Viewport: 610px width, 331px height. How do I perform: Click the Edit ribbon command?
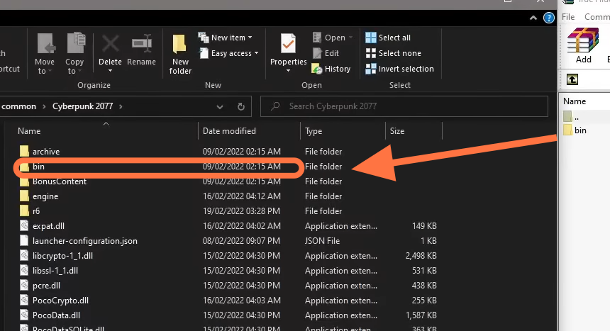(x=326, y=53)
